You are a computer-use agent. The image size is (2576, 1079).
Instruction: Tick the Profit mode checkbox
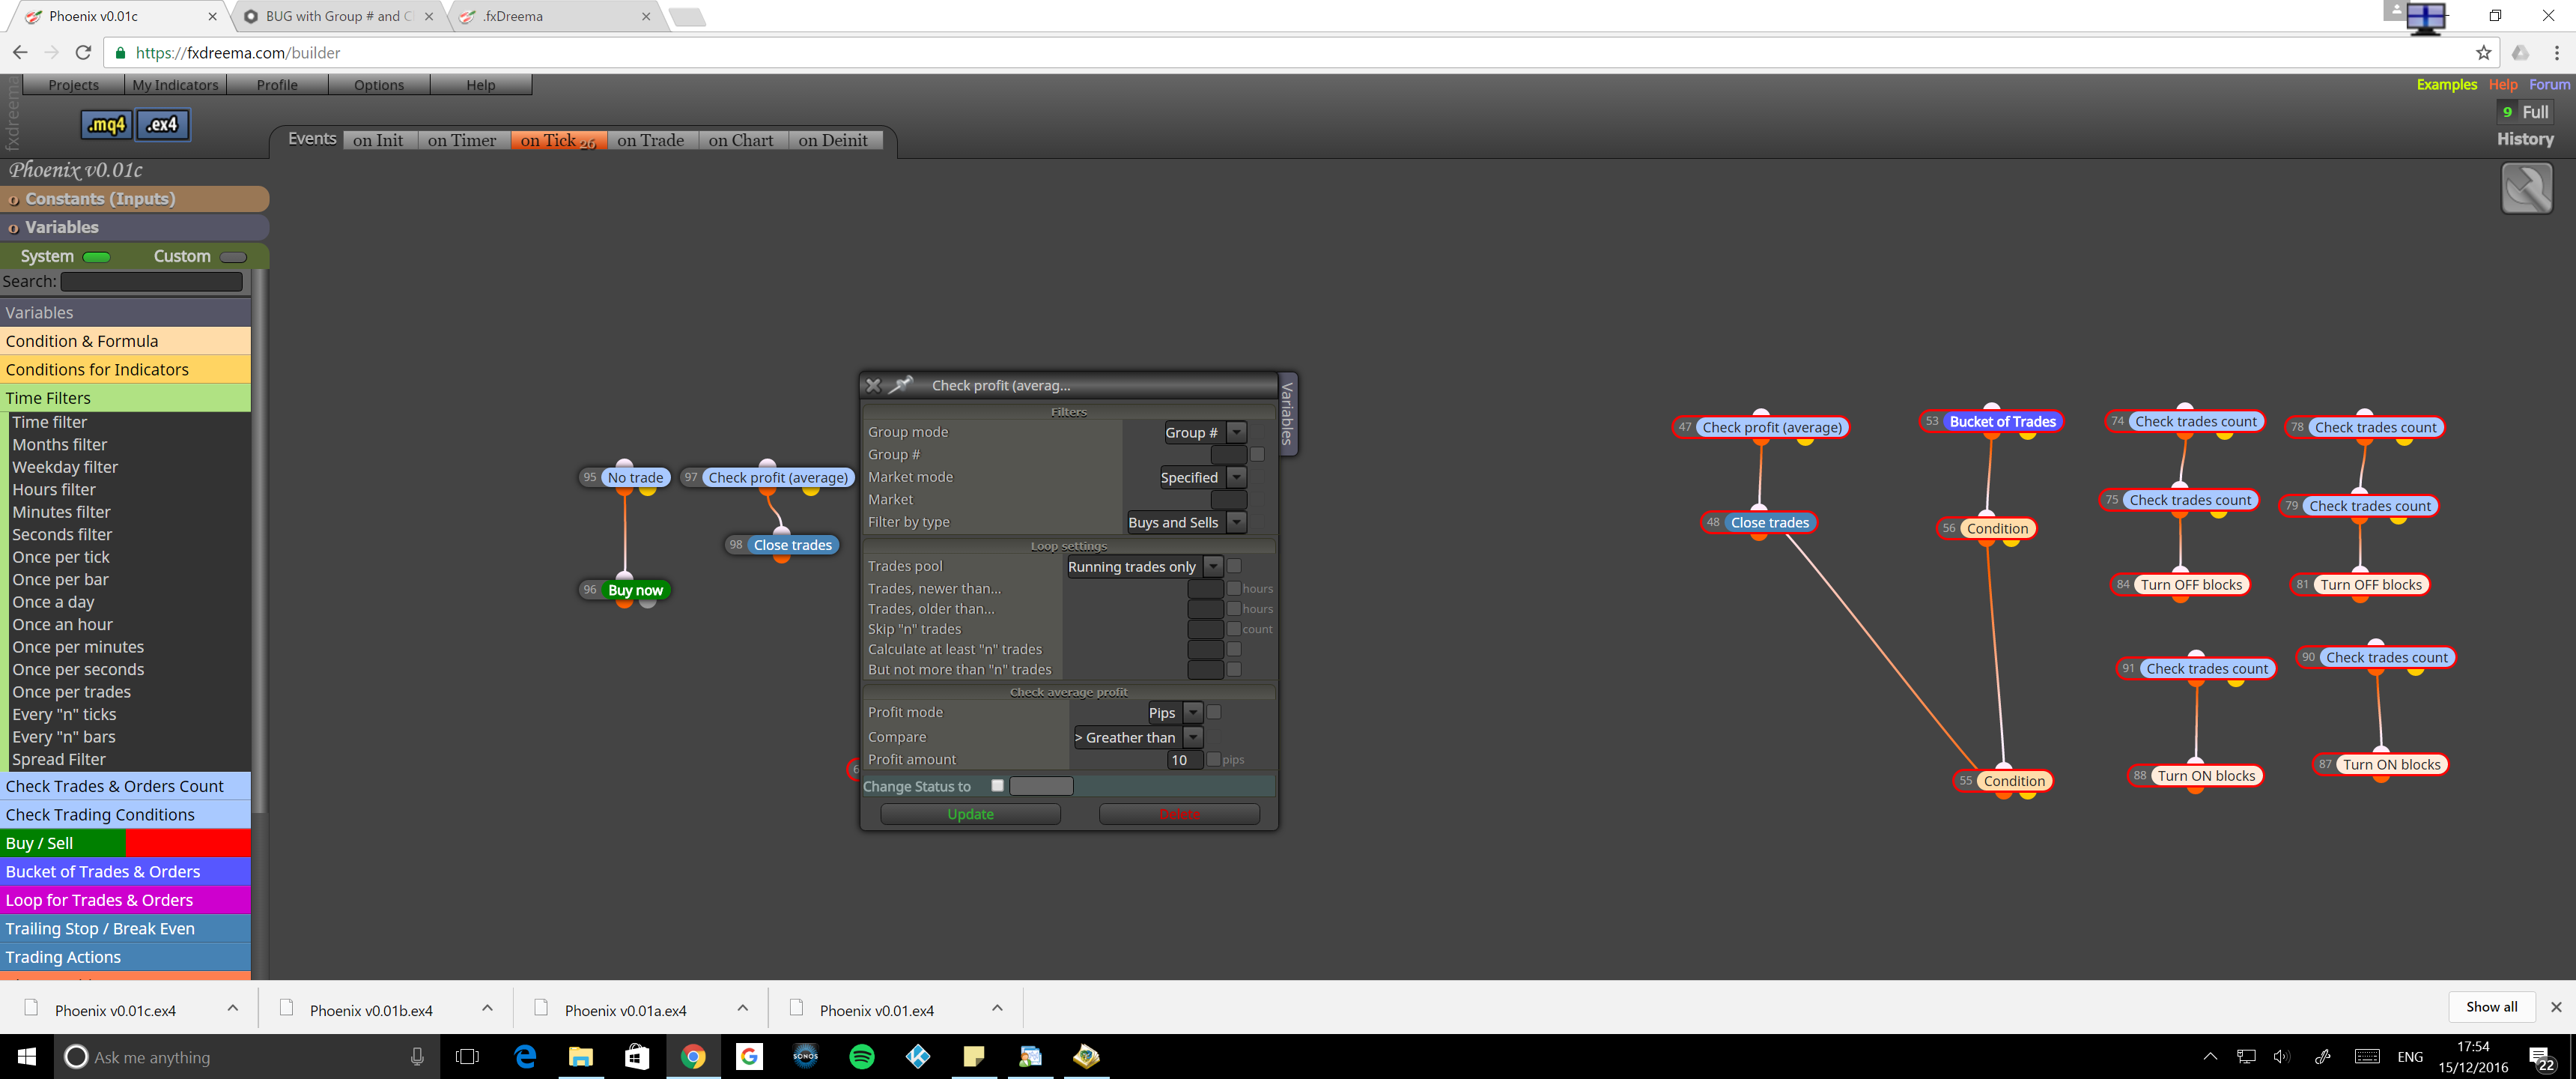(x=1213, y=712)
